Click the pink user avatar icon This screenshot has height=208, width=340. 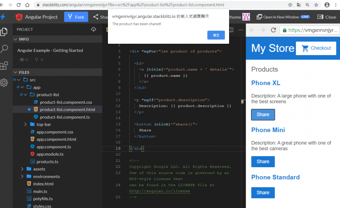246,17
